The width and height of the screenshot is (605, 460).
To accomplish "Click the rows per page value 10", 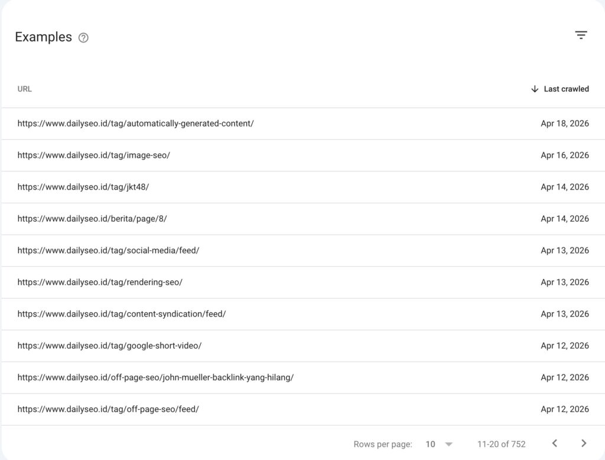I will pos(430,444).
